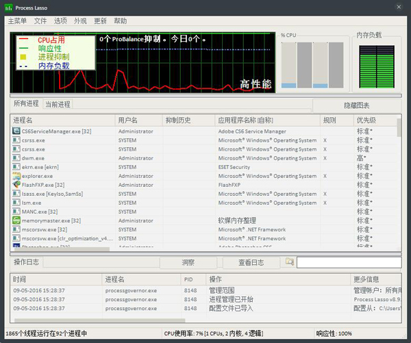The width and height of the screenshot is (411, 343).
Task: Click the 响应性: 100% status entry
Action: (334, 333)
